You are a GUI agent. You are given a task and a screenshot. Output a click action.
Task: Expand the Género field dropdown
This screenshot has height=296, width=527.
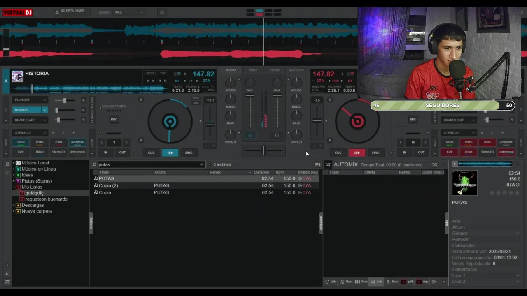tap(518, 233)
